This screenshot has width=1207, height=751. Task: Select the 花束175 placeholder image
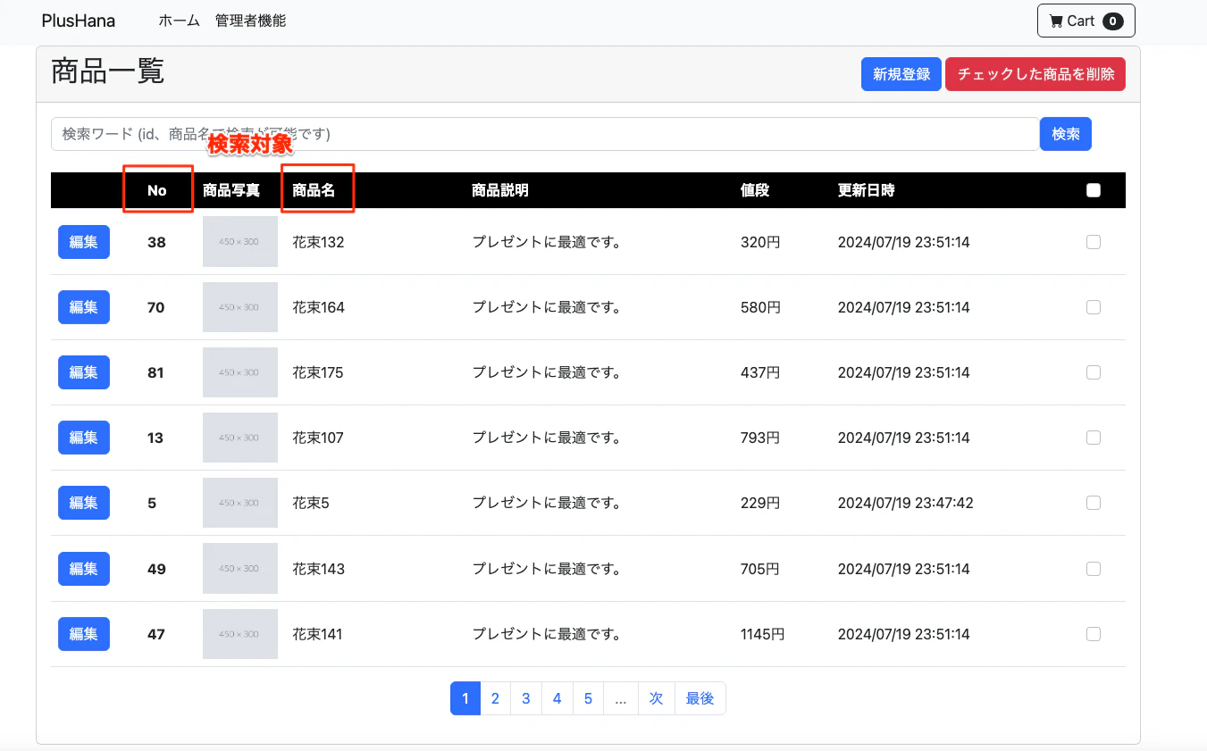pyautogui.click(x=240, y=372)
